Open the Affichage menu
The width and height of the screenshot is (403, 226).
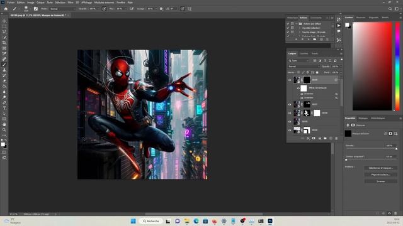point(87,3)
